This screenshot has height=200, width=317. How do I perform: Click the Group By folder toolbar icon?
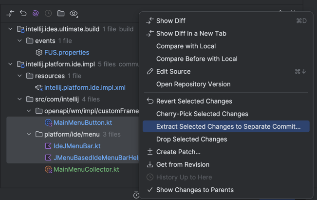pos(61,14)
